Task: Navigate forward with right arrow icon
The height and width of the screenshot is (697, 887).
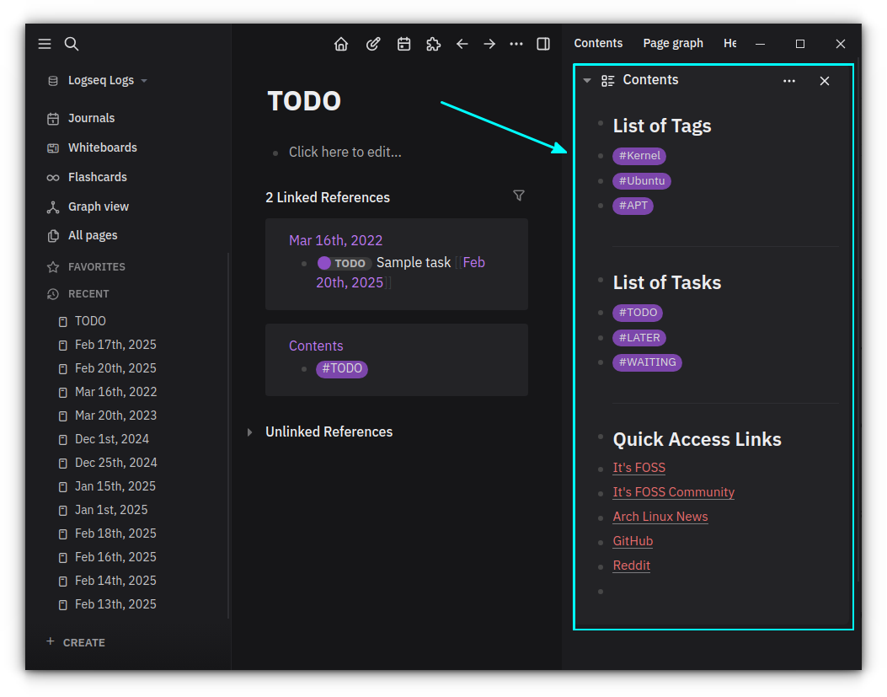Action: [489, 44]
